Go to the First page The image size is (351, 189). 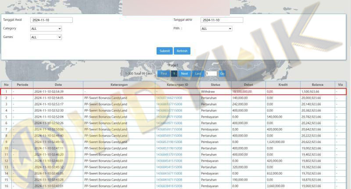click(x=163, y=73)
